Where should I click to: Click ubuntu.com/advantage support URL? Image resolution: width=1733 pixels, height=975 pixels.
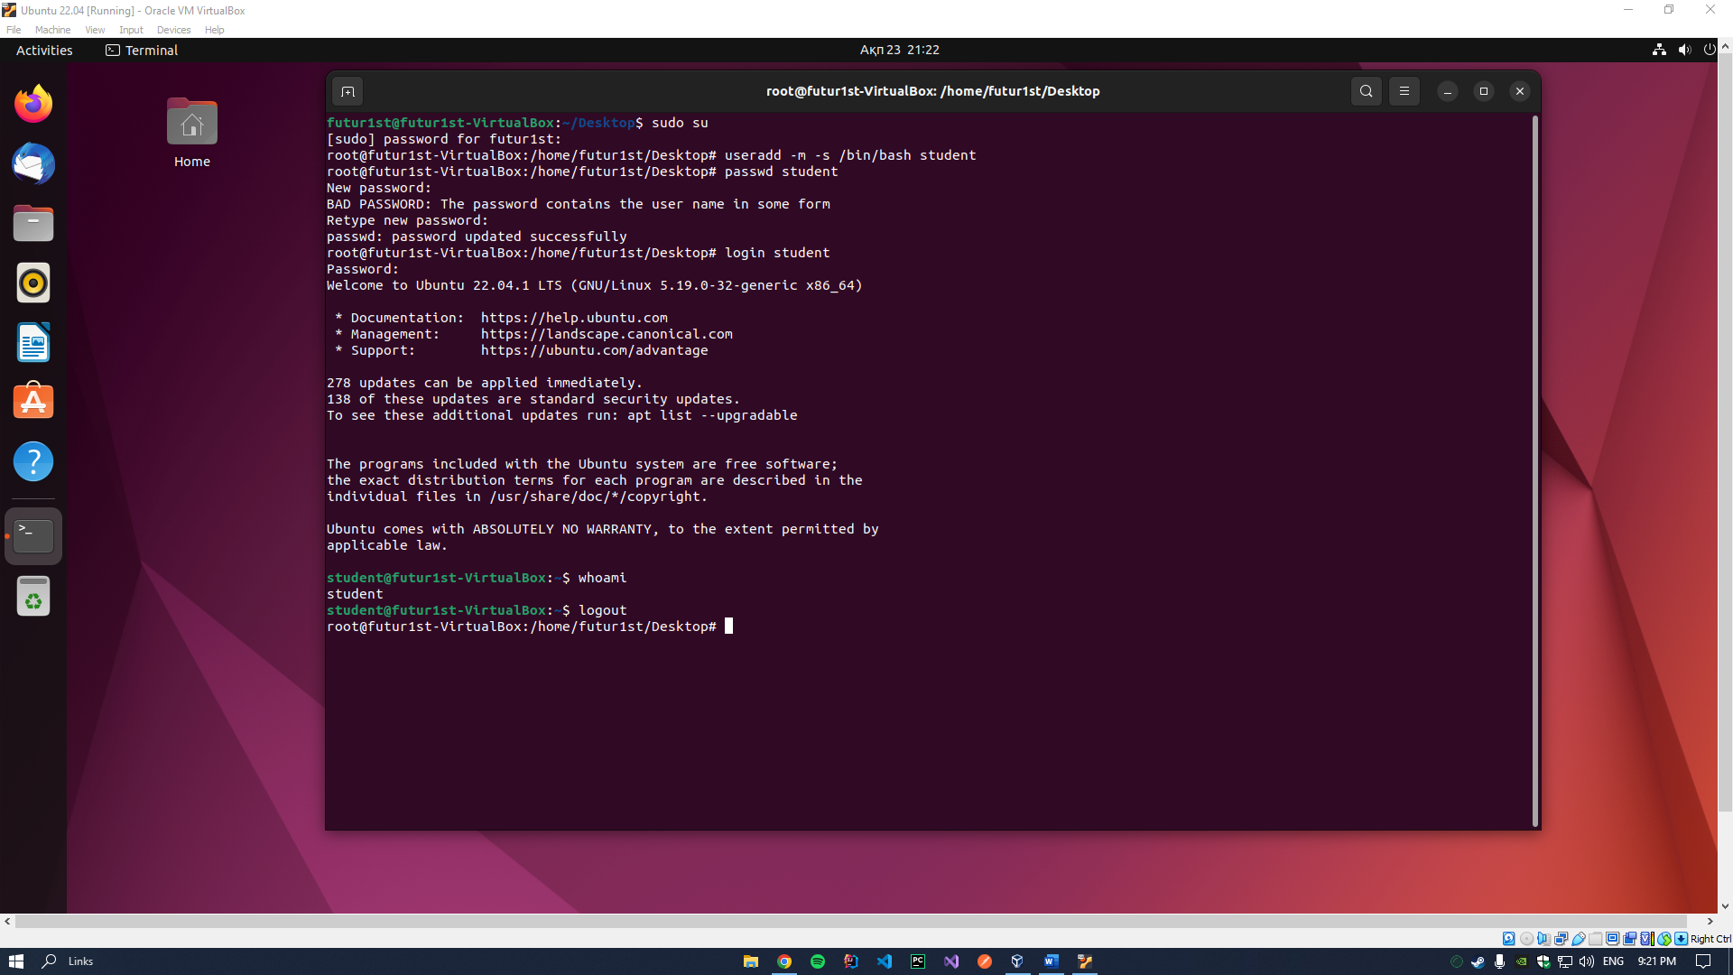click(594, 350)
